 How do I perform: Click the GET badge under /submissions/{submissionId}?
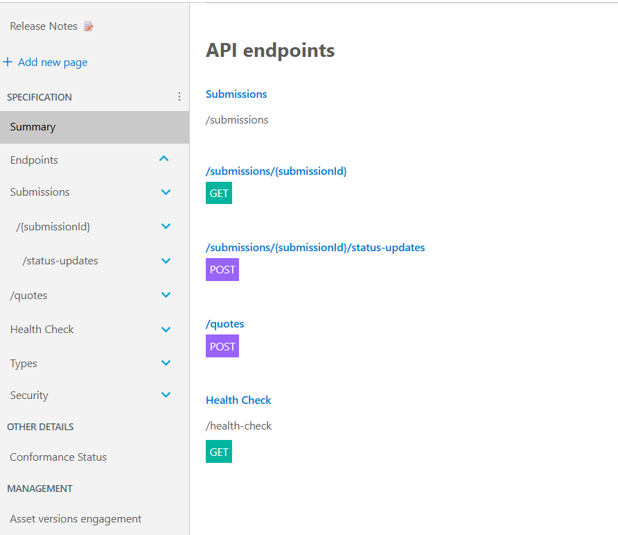click(218, 192)
